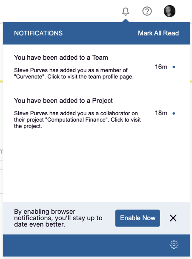192x259 pixels.
Task: Click the Enable Now button
Action: [138, 218]
